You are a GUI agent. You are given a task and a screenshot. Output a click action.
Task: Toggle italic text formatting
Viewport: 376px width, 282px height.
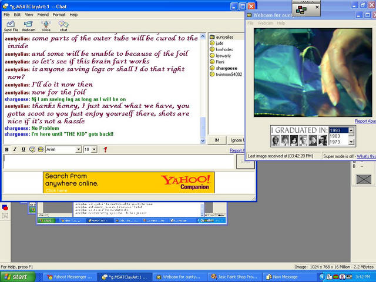tap(15, 149)
